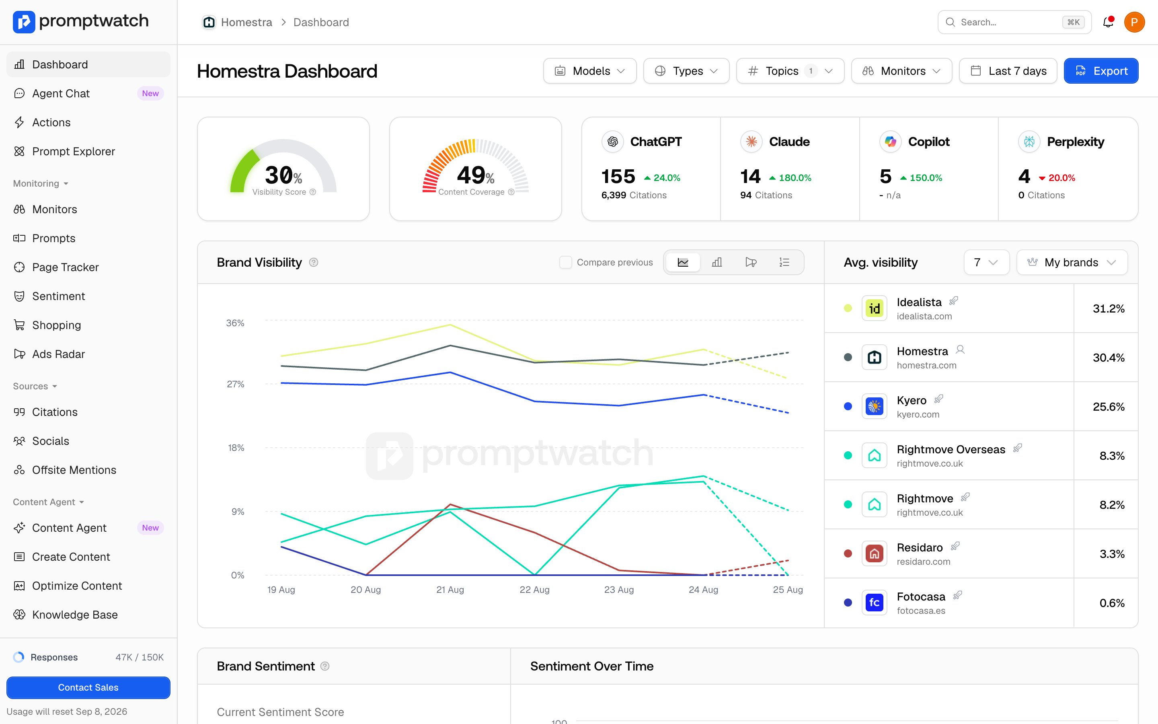Viewport: 1158px width, 724px height.
Task: Switch Brand Visibility to bar chart view
Action: pyautogui.click(x=717, y=262)
